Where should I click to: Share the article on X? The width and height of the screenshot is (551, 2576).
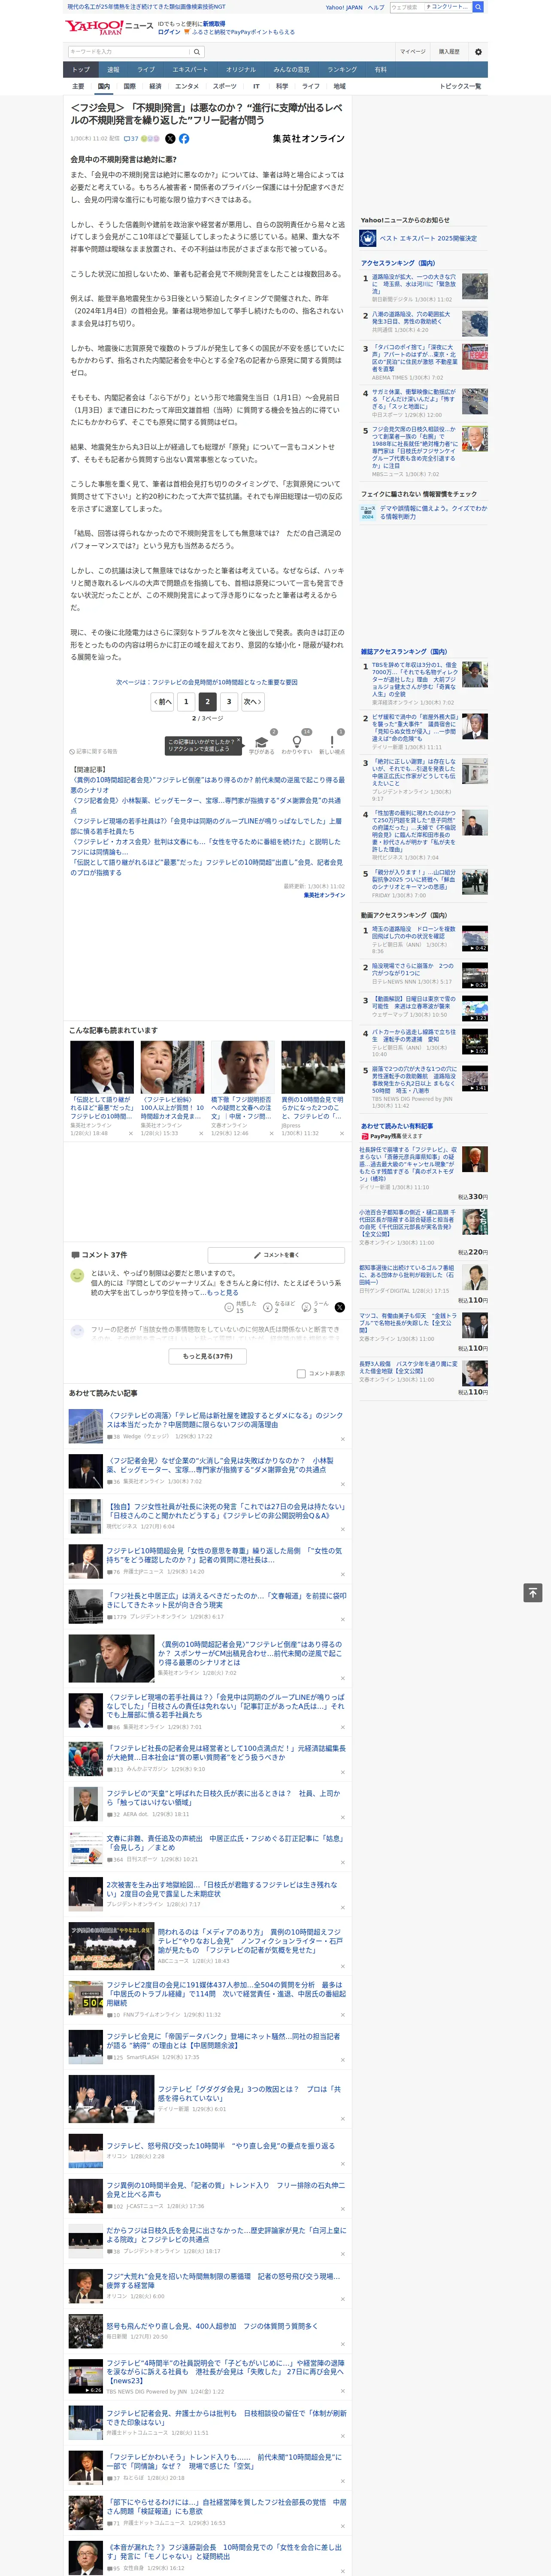(170, 139)
